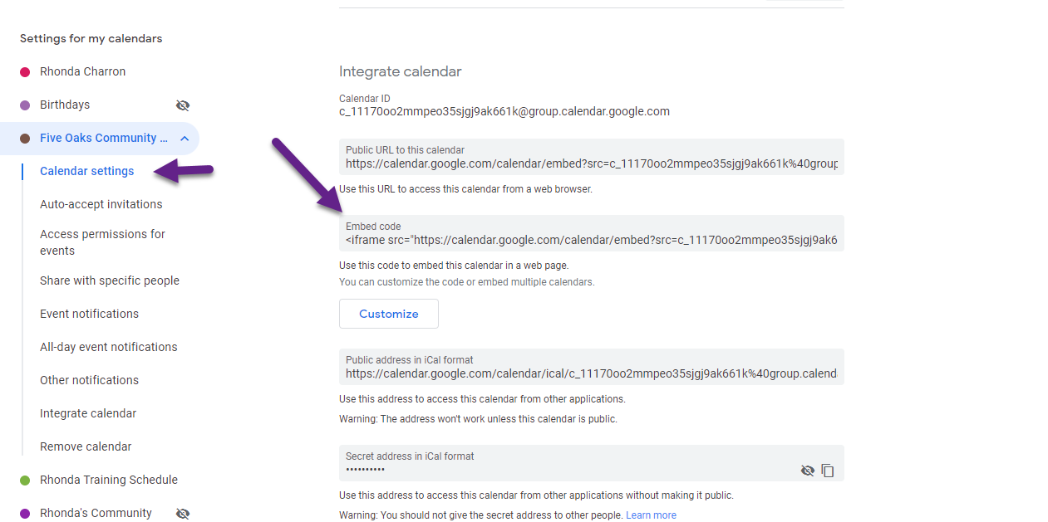Viewport: 1048px width, 522px height.
Task: Jump to Integrate calendar section
Action: tap(88, 414)
